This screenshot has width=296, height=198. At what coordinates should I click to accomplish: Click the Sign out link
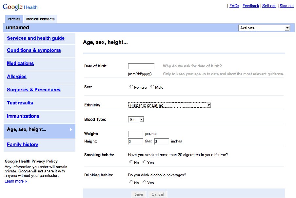286,6
